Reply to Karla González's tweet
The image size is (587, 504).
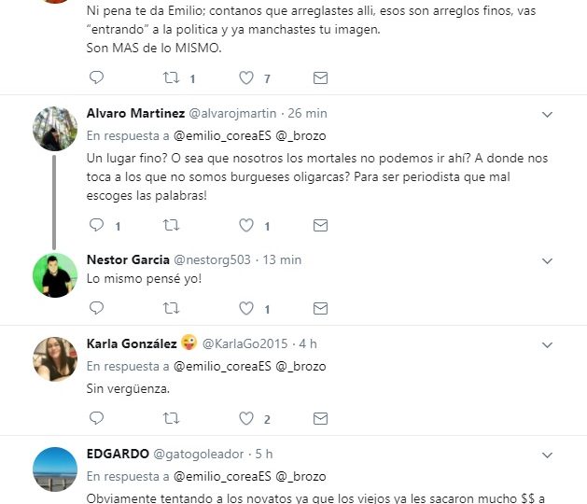(96, 418)
